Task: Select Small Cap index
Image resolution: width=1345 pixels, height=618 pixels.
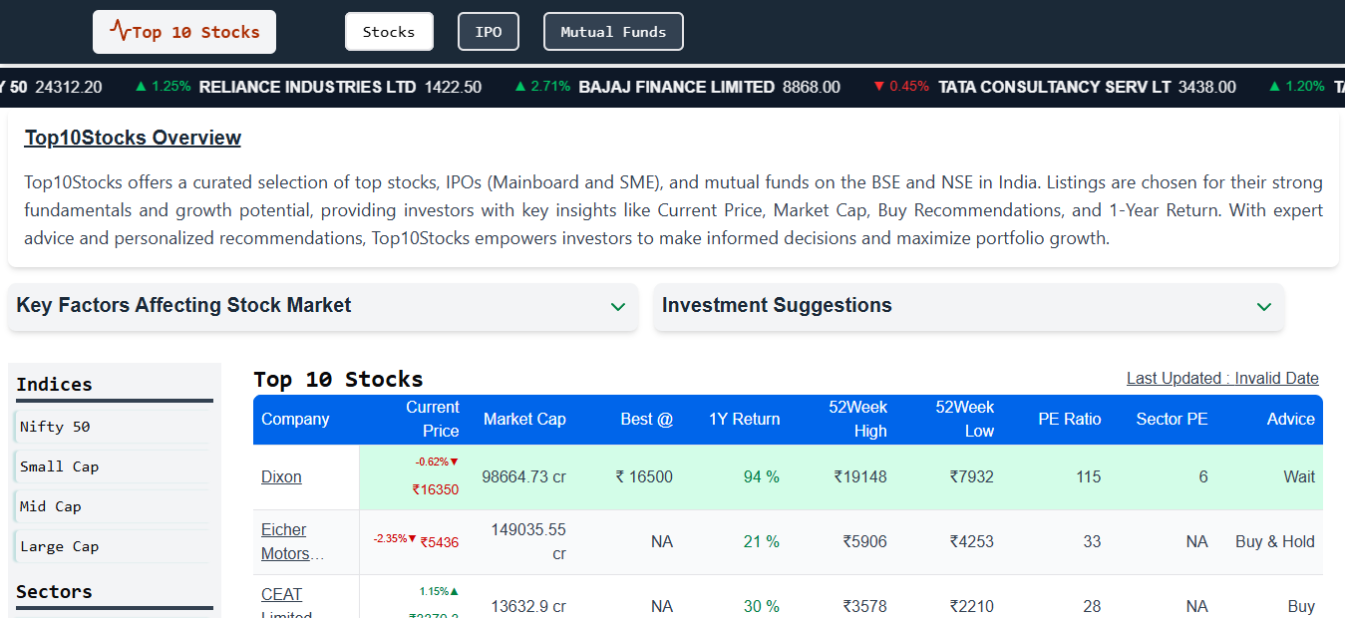Action: tap(60, 466)
